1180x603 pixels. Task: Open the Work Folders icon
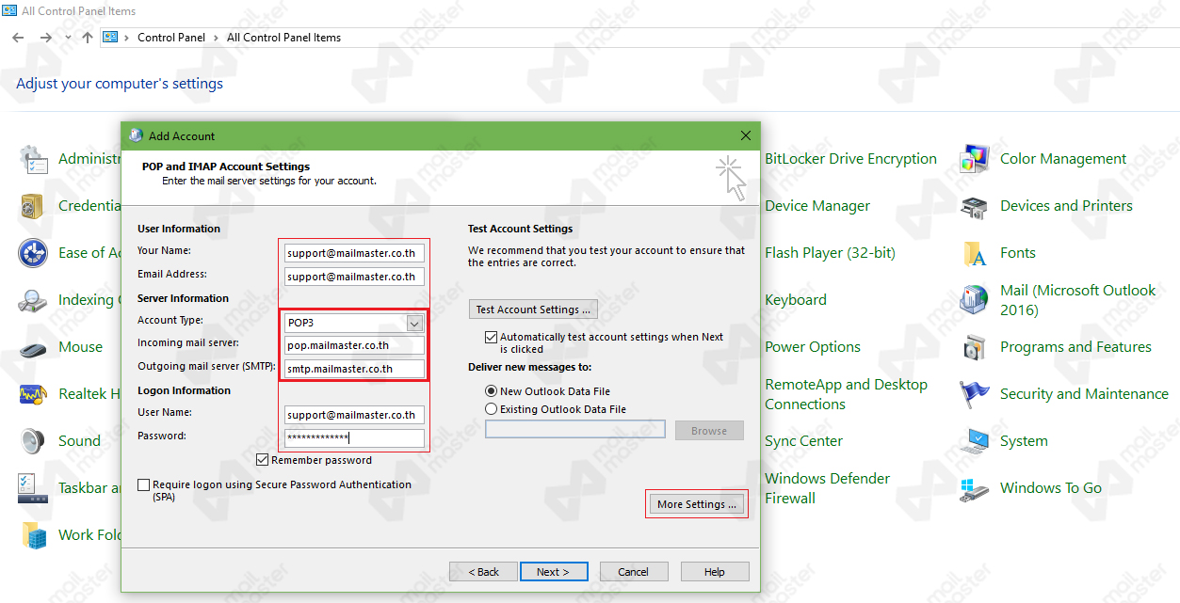pos(33,535)
